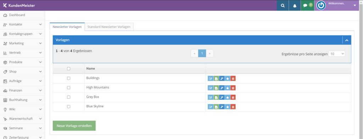Collapse the Vorlagen panel with chevron
363x139 pixels.
pyautogui.click(x=347, y=40)
